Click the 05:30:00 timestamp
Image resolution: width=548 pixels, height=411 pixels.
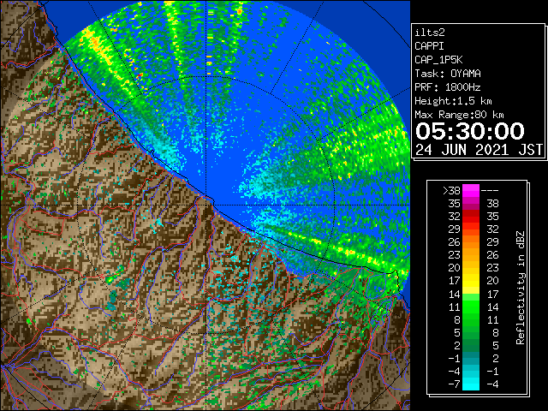[470, 131]
